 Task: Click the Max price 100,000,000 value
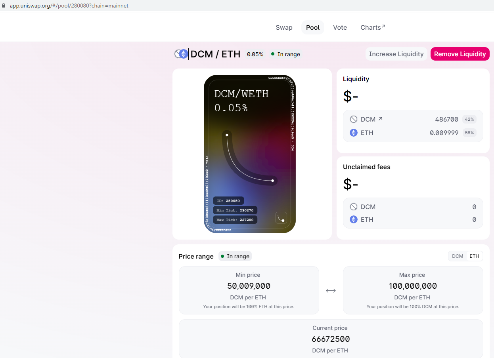[x=413, y=286]
